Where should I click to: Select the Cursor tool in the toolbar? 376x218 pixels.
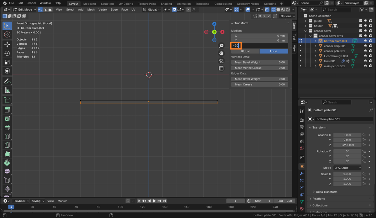click(x=8, y=34)
